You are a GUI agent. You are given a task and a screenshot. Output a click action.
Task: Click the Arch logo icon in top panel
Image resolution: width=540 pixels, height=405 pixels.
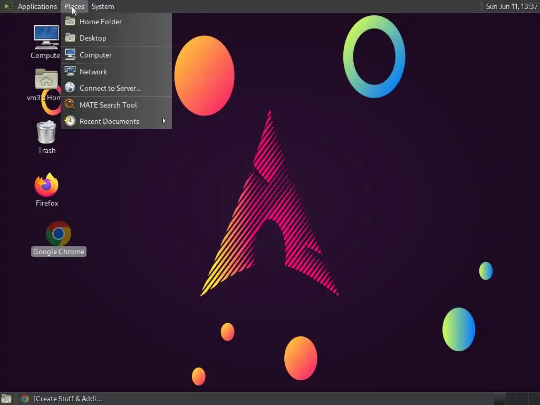tap(8, 6)
